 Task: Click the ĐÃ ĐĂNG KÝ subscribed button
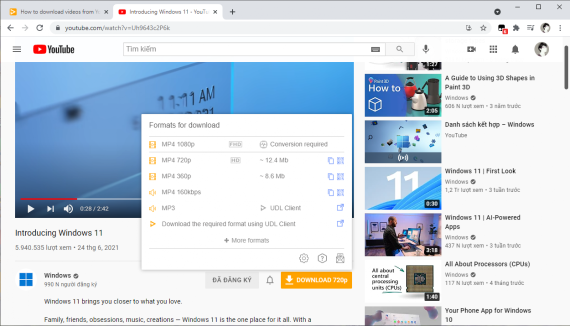pos(231,280)
